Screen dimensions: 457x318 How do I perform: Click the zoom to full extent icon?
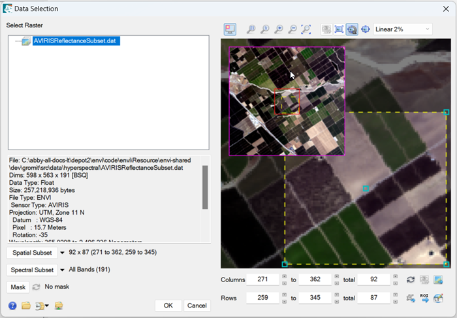(x=251, y=29)
